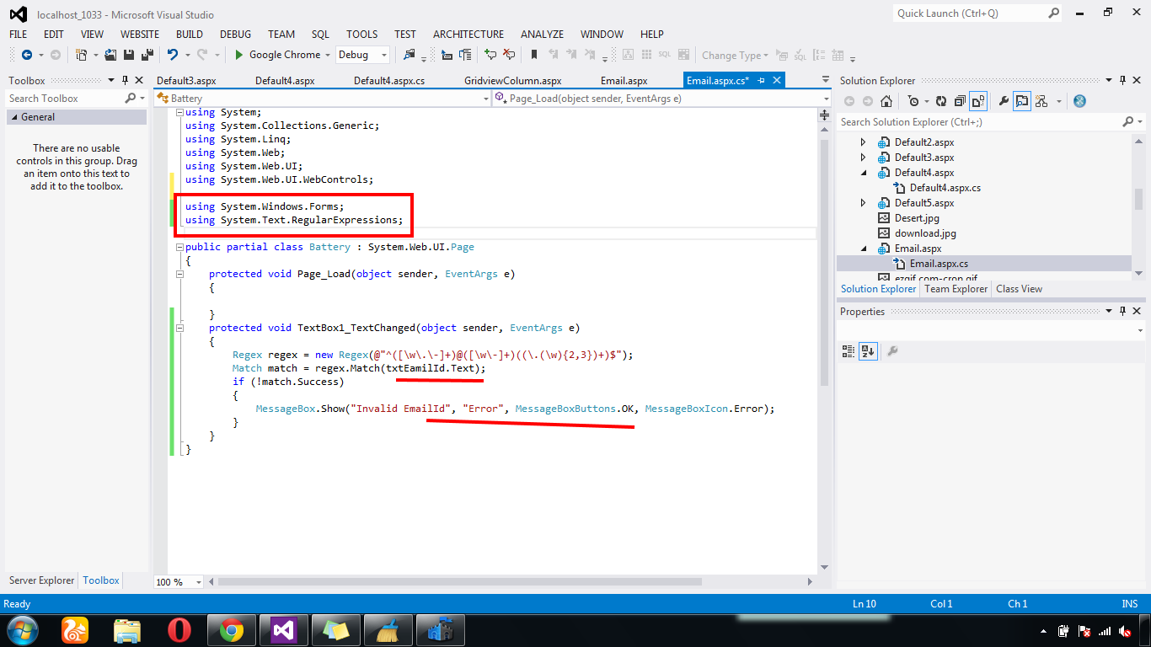This screenshot has width=1151, height=647.
Task: Expand the Default2.aspx tree node
Action: [x=862, y=142]
